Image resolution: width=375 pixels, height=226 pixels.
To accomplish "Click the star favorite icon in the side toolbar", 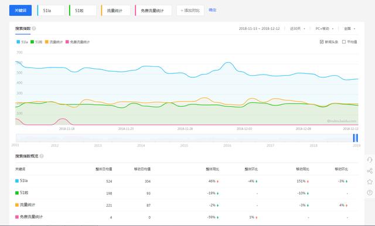I will pyautogui.click(x=370, y=181).
